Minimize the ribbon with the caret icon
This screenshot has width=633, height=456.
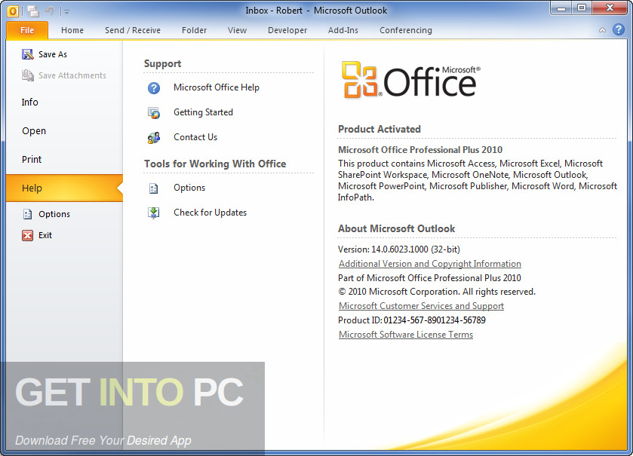pos(602,30)
